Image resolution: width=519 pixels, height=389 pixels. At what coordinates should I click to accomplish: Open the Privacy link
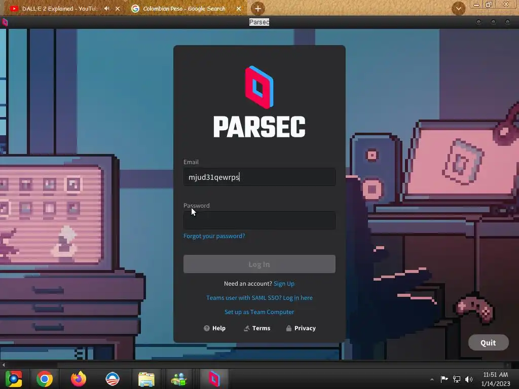(x=301, y=328)
